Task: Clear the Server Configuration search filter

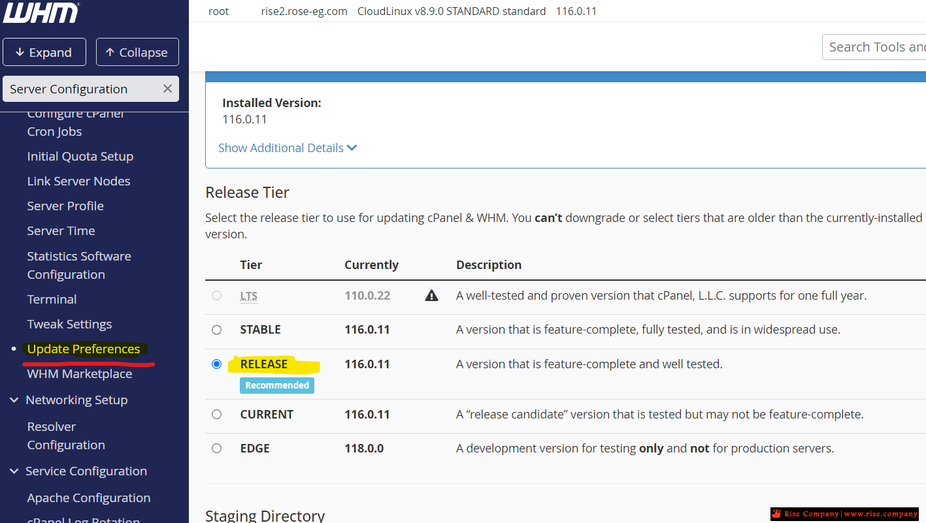Action: click(167, 89)
